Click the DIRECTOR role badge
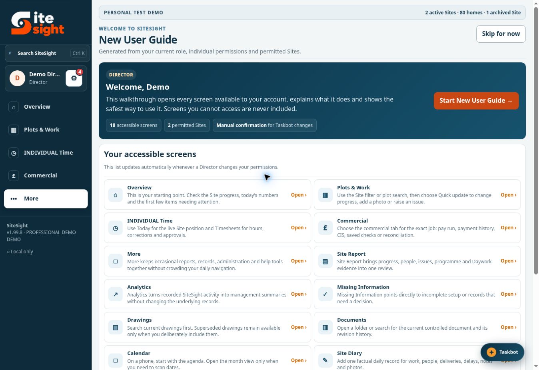The image size is (539, 370). [121, 75]
